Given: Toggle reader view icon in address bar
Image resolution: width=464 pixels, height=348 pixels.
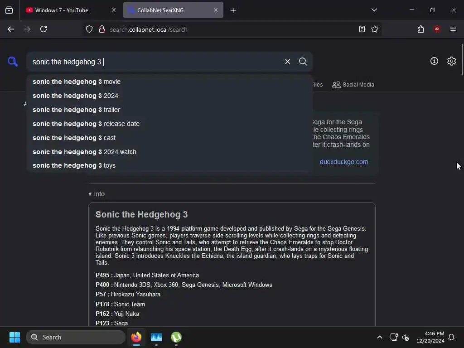Looking at the screenshot, I should [x=362, y=29].
